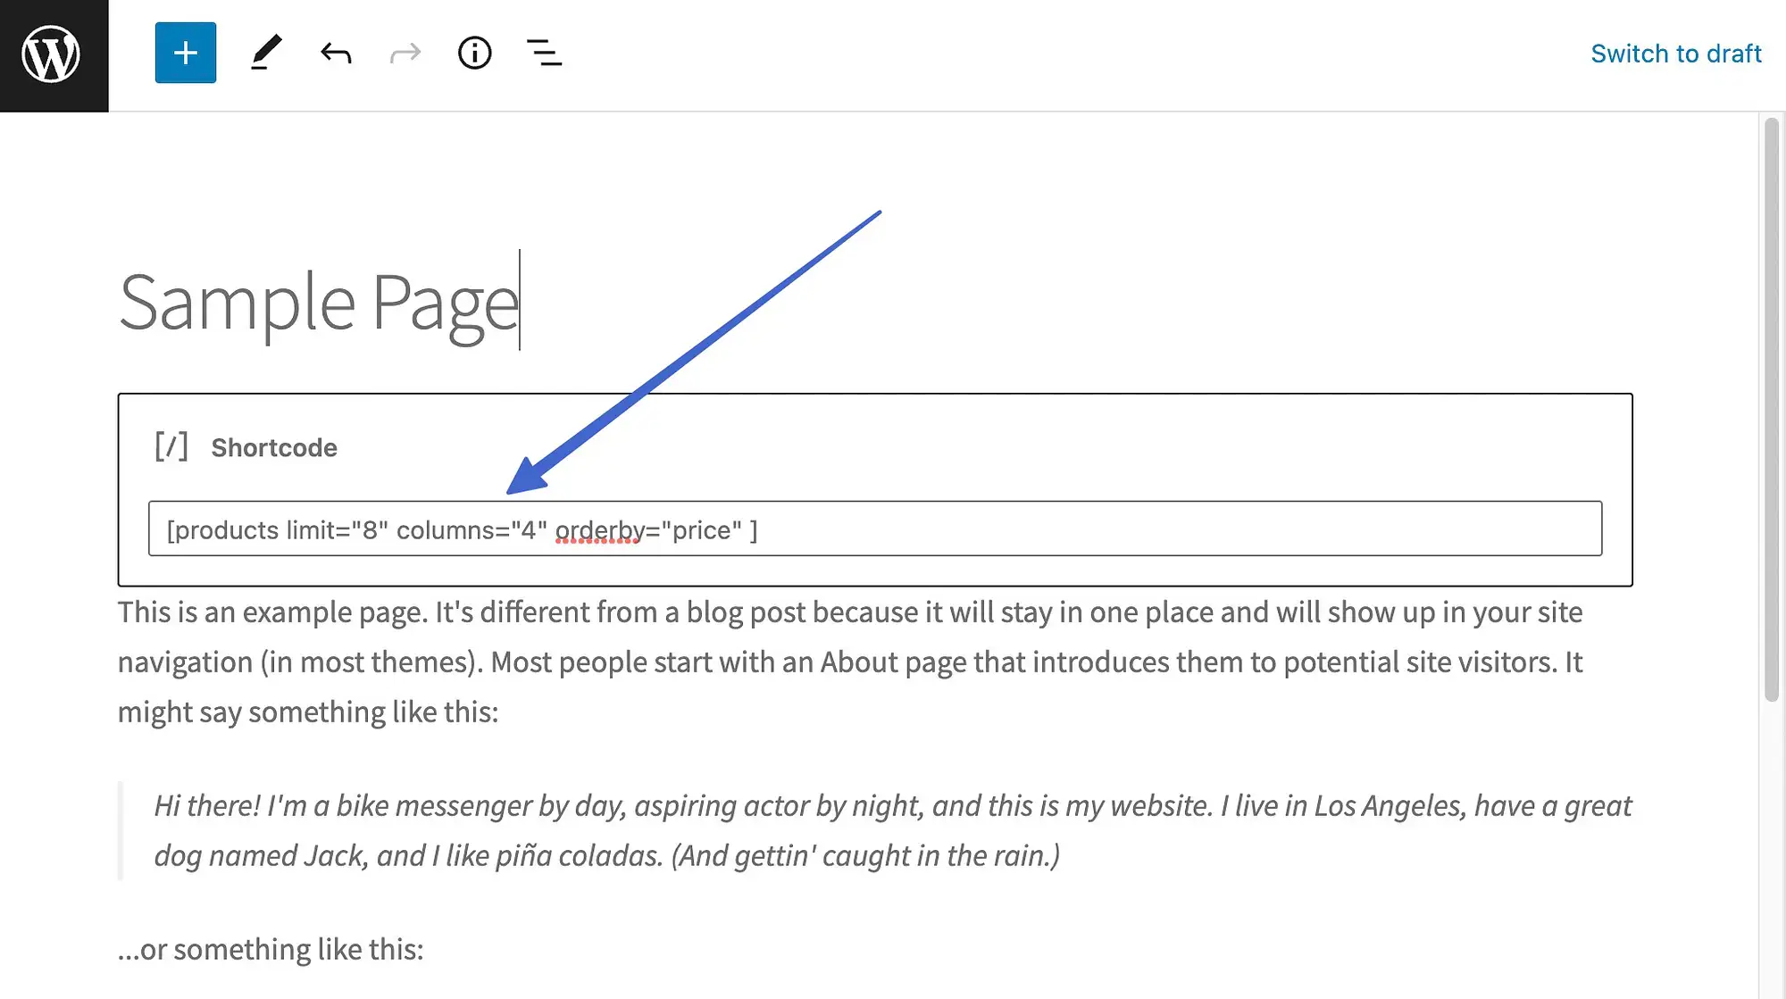This screenshot has height=999, width=1786.
Task: Click the Sample Page title field
Action: point(321,299)
